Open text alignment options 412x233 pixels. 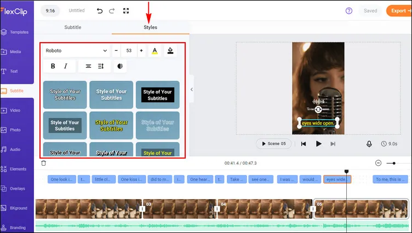[88, 66]
